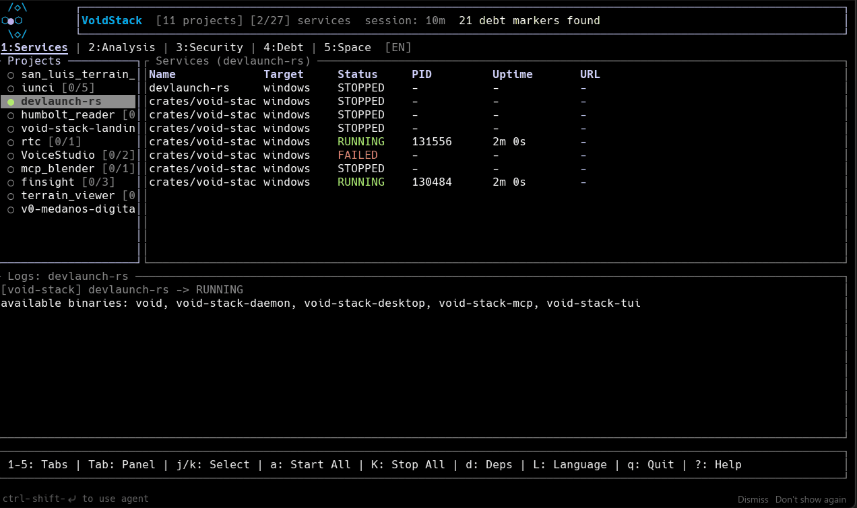The image size is (857, 508).
Task: Click the "L: Language" shortcut hint
Action: 570,465
